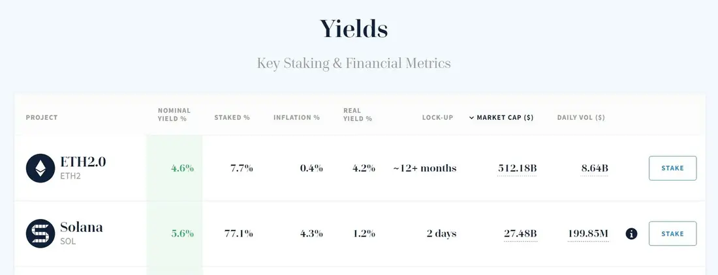The height and width of the screenshot is (275, 718).
Task: Open the Solana project name link
Action: click(x=82, y=227)
